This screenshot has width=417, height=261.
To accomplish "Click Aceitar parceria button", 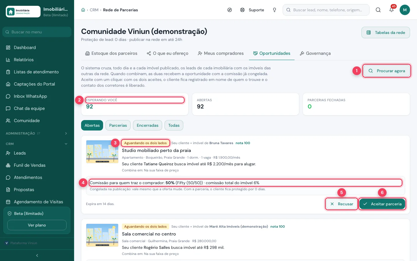I will [382, 204].
